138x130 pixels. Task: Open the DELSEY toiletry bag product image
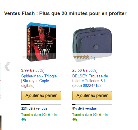(92, 44)
